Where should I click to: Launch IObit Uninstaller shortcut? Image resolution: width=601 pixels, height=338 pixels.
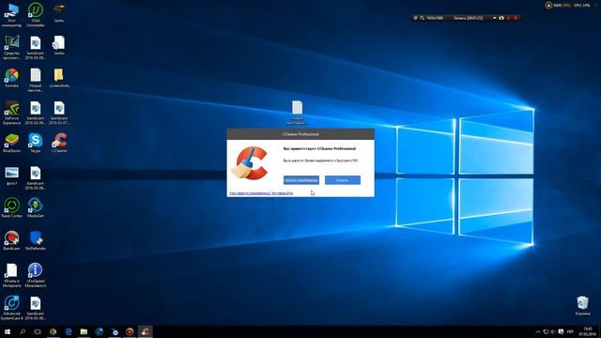(x=36, y=15)
